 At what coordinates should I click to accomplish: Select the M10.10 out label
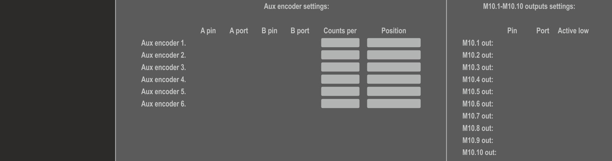(x=479, y=152)
